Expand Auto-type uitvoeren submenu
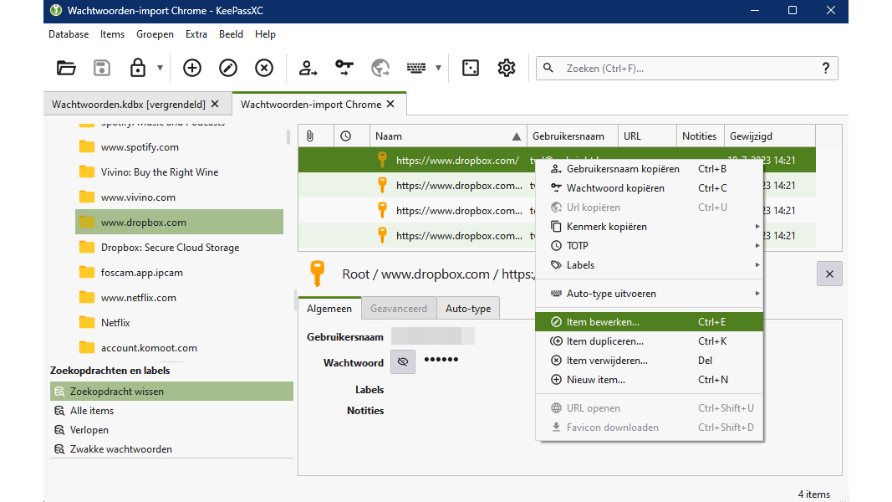 click(649, 294)
